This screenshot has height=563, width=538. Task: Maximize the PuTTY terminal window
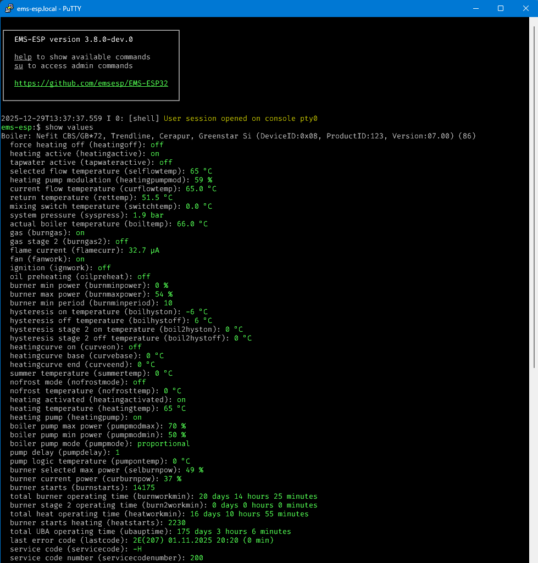[501, 9]
